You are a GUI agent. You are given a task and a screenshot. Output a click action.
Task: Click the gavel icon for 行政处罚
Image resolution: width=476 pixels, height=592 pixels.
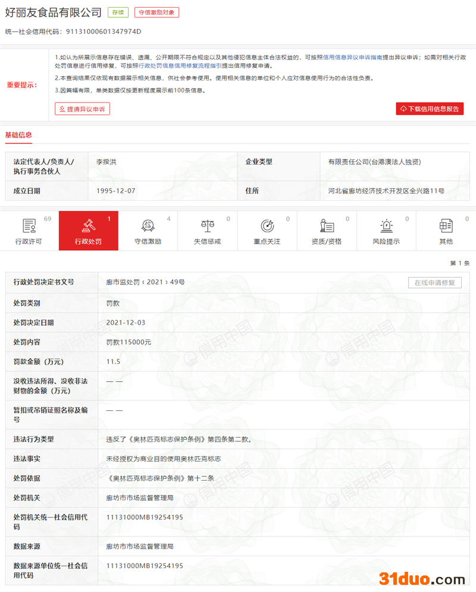click(x=89, y=226)
